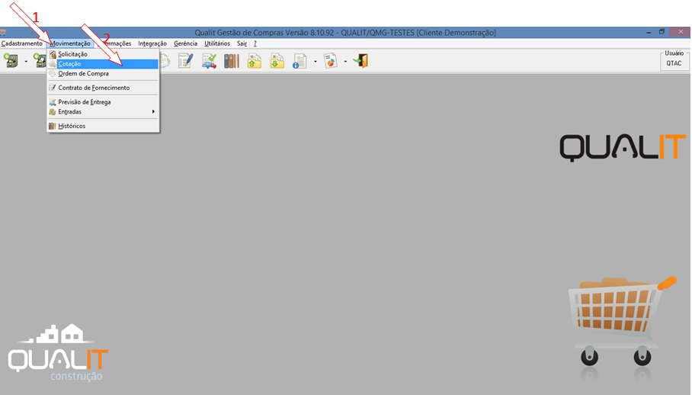Click the QTAC user button
This screenshot has width=692, height=395.
(x=674, y=63)
